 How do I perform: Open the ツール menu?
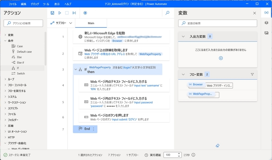tap(46, 4)
